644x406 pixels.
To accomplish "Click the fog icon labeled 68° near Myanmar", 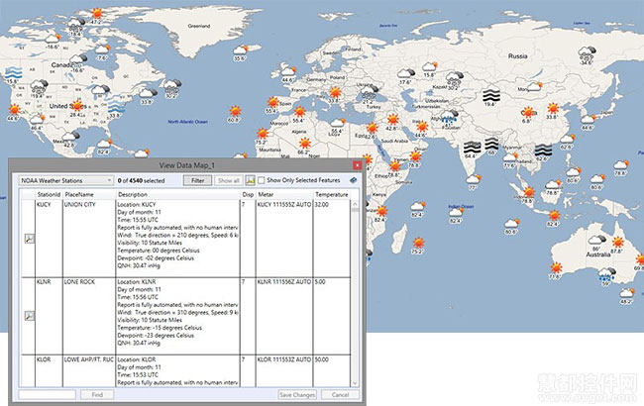I will tap(491, 144).
